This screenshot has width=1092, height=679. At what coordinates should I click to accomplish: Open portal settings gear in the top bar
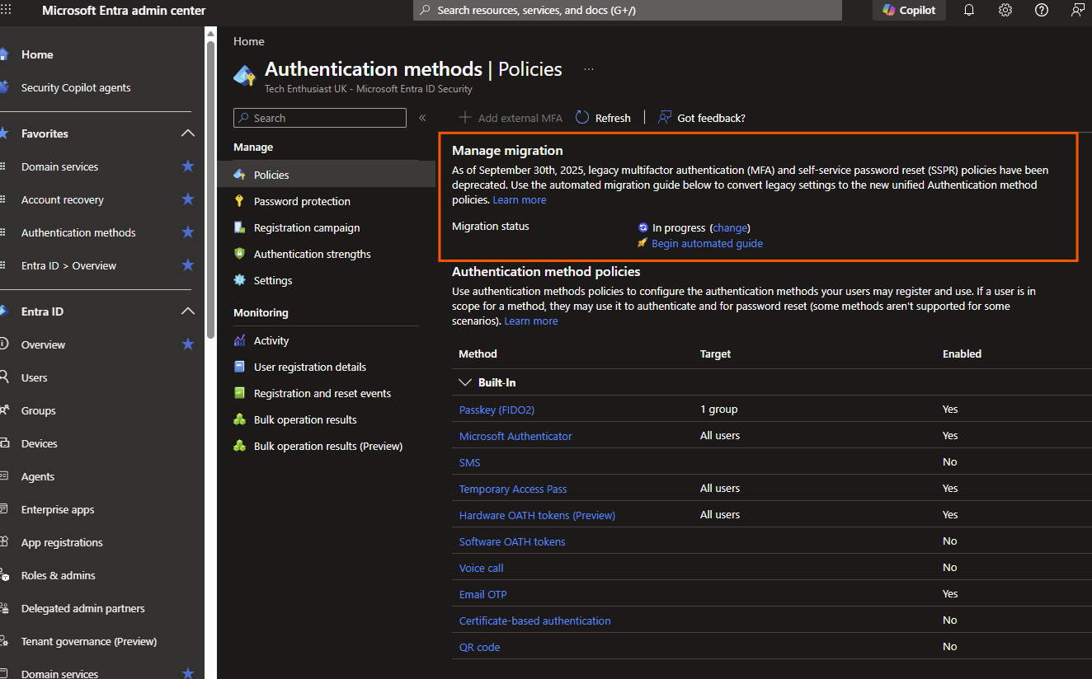(1005, 10)
